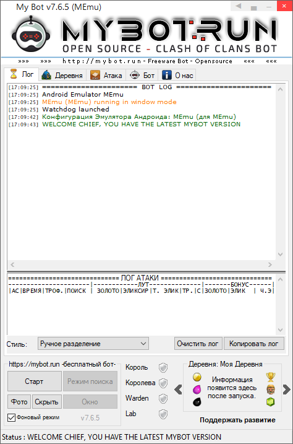Open the Атака tab
The image size is (293, 444).
[x=106, y=76]
